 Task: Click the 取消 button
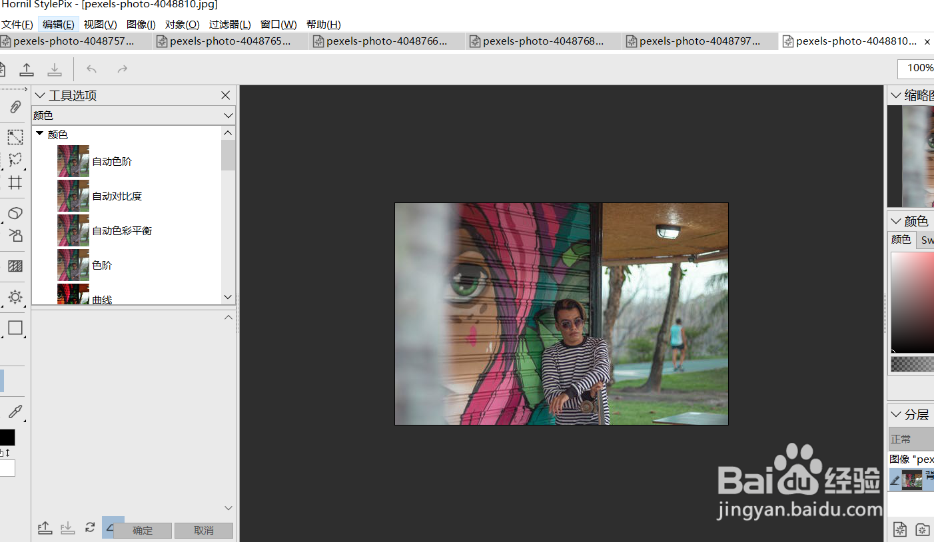click(x=204, y=531)
